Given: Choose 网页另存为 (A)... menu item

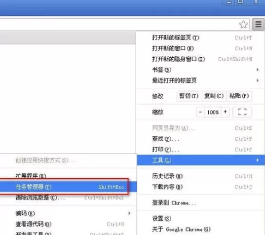Looking at the screenshot, I should click(200, 128).
